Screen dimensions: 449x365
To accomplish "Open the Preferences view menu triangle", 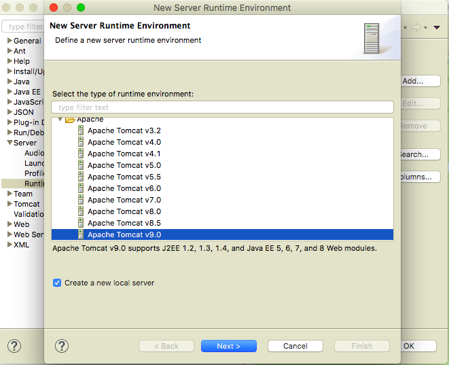I will click(x=437, y=27).
